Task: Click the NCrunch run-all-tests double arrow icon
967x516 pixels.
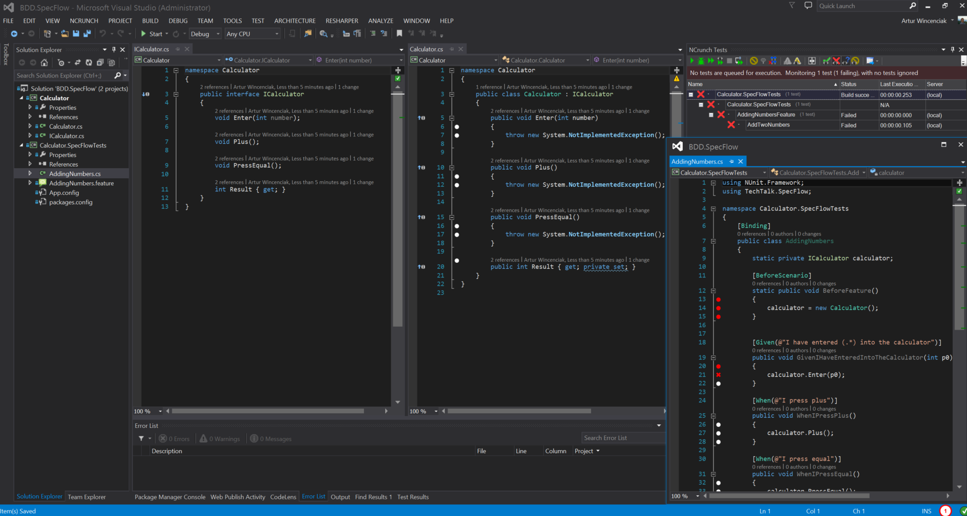Action: point(711,61)
